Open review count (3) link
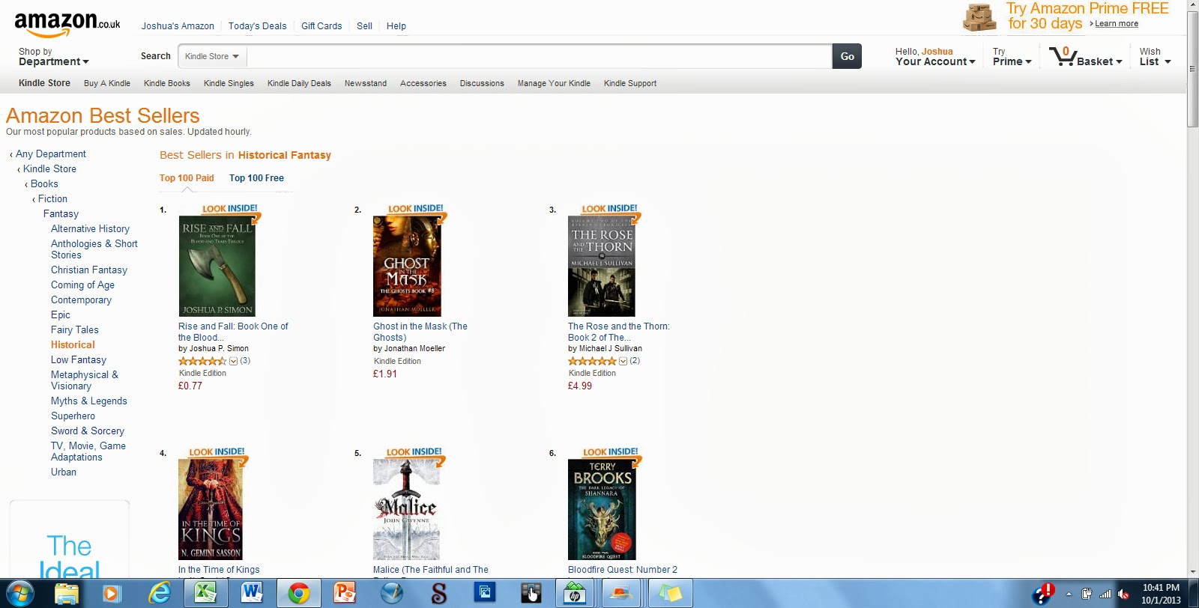The width and height of the screenshot is (1199, 608). pos(245,361)
